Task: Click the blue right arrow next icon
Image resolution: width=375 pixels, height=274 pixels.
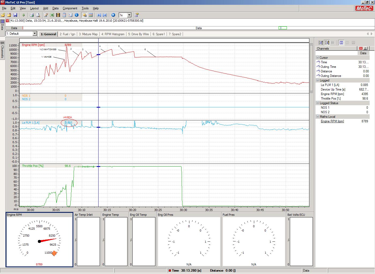Action: pos(105,15)
